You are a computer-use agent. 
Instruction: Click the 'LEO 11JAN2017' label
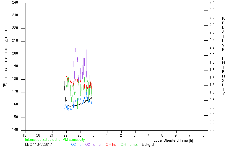tap(38, 144)
